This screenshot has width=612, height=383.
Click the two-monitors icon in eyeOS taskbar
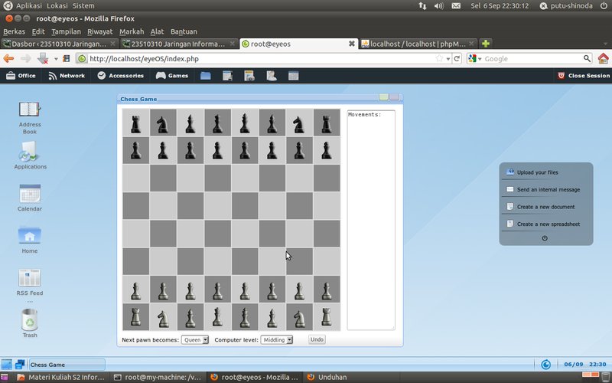point(20,365)
